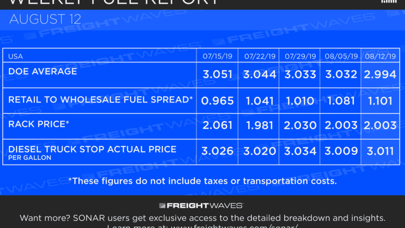Click DOE average value 3.051
Image resolution: width=405 pixels, height=228 pixels.
[217, 74]
